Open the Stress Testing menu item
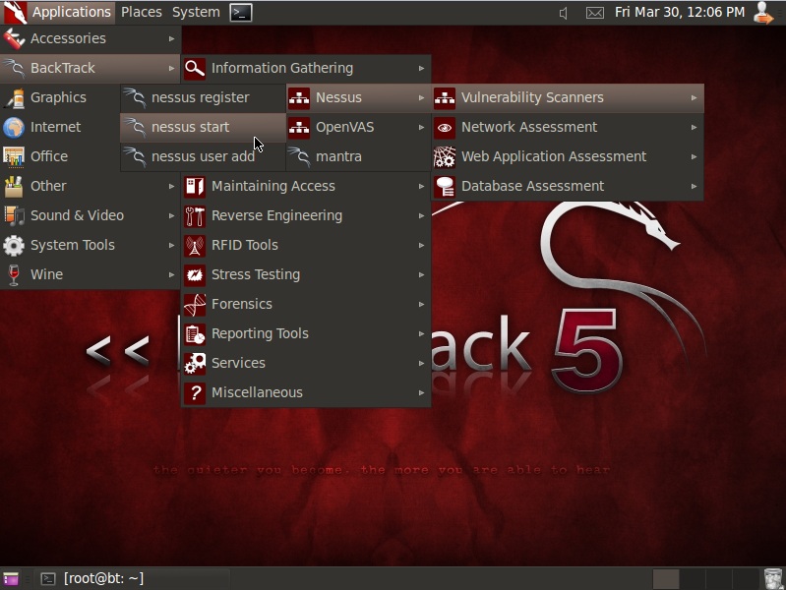786x590 pixels. [306, 274]
